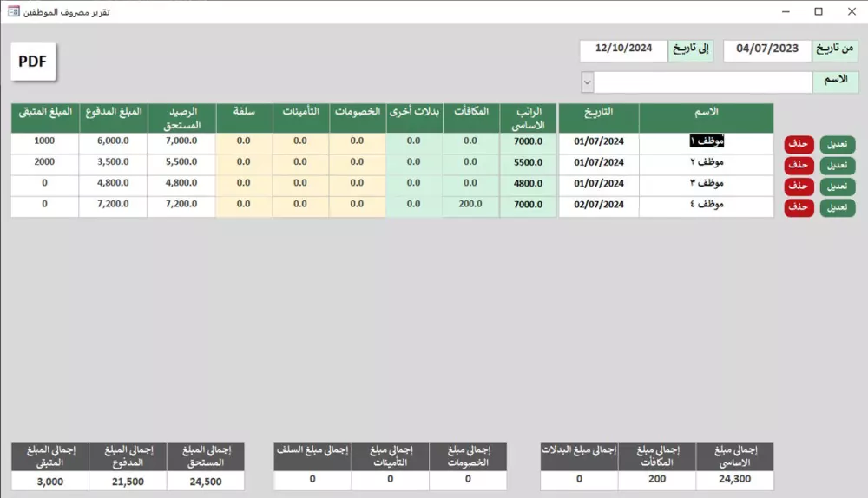The width and height of the screenshot is (868, 498).
Task: Click the بدلات أخرى column header
Action: [414, 118]
